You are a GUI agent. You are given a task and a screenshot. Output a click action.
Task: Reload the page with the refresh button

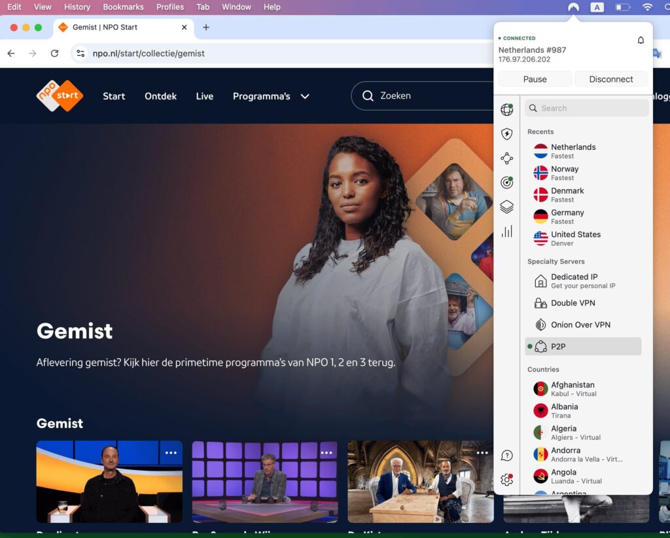click(x=54, y=54)
